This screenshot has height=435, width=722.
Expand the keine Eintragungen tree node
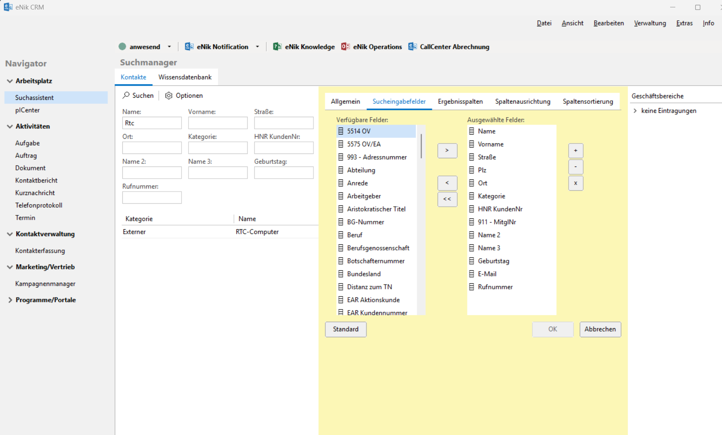[635, 111]
